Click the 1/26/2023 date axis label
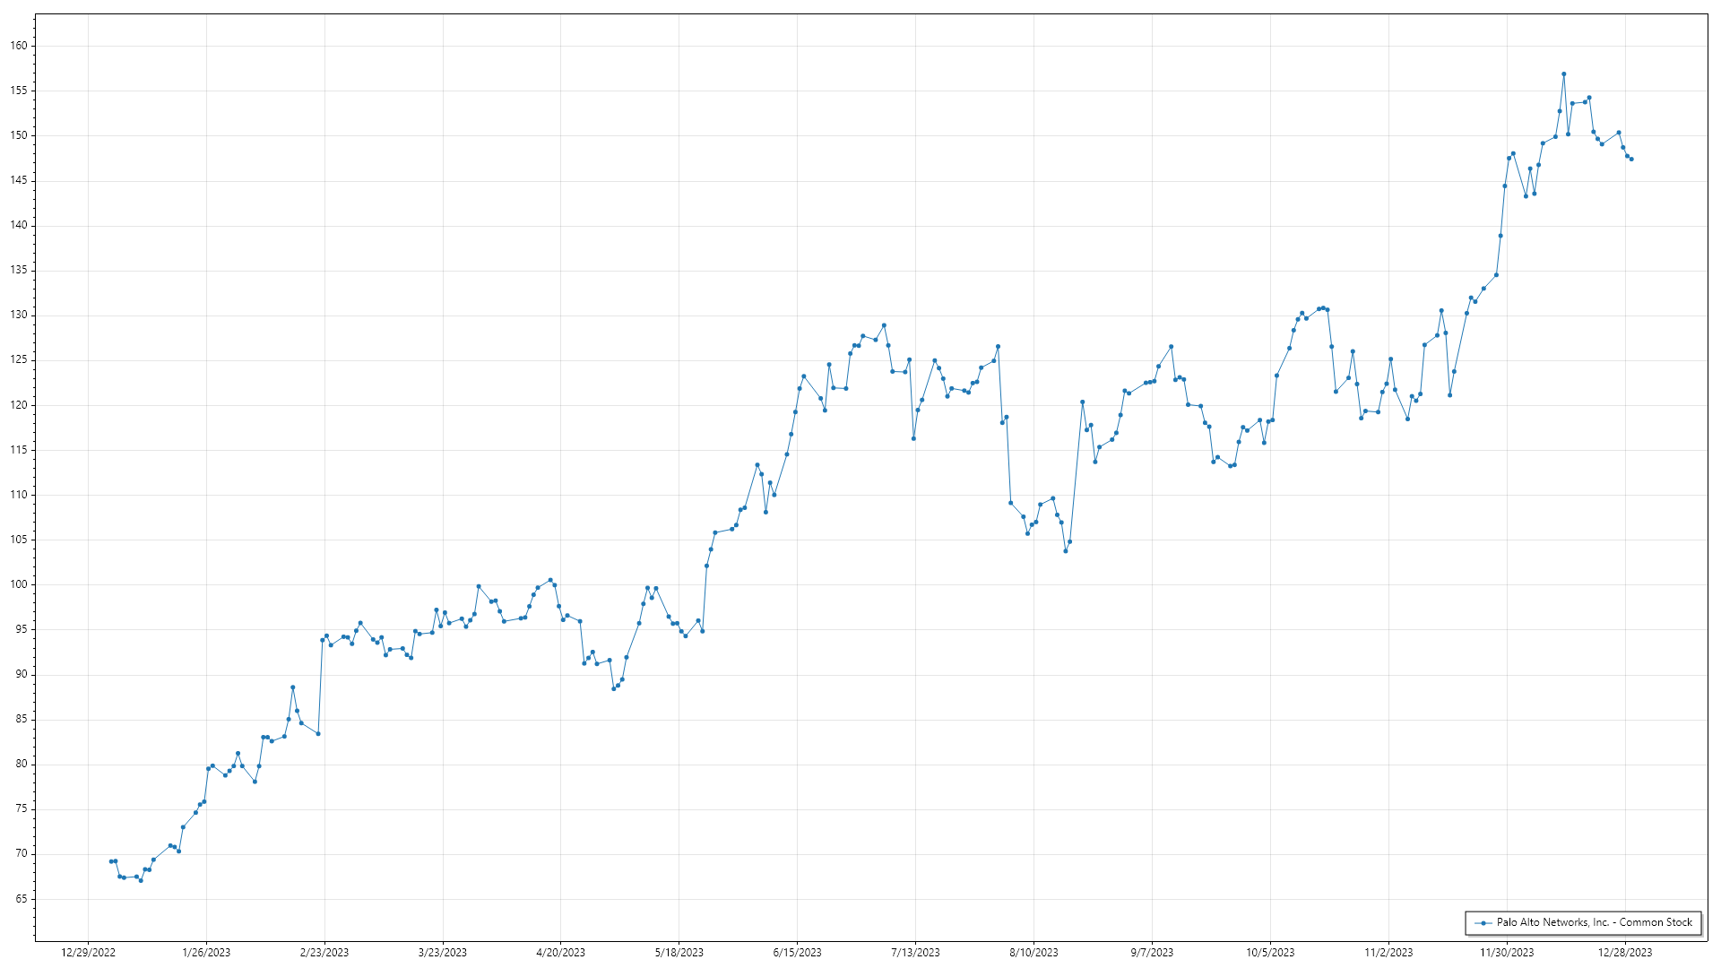 [206, 953]
